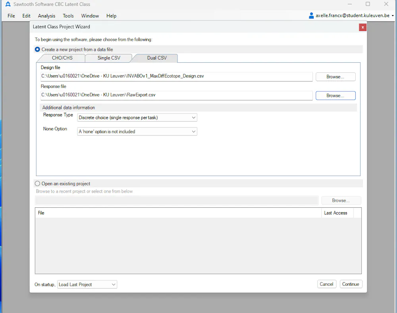Open the Response Type dropdown

[x=137, y=118]
